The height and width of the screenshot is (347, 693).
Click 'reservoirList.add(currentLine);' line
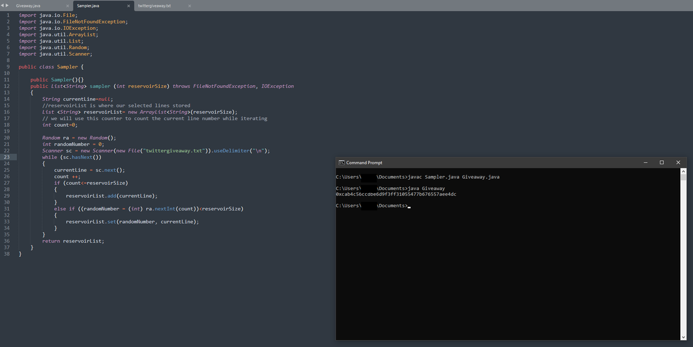112,195
